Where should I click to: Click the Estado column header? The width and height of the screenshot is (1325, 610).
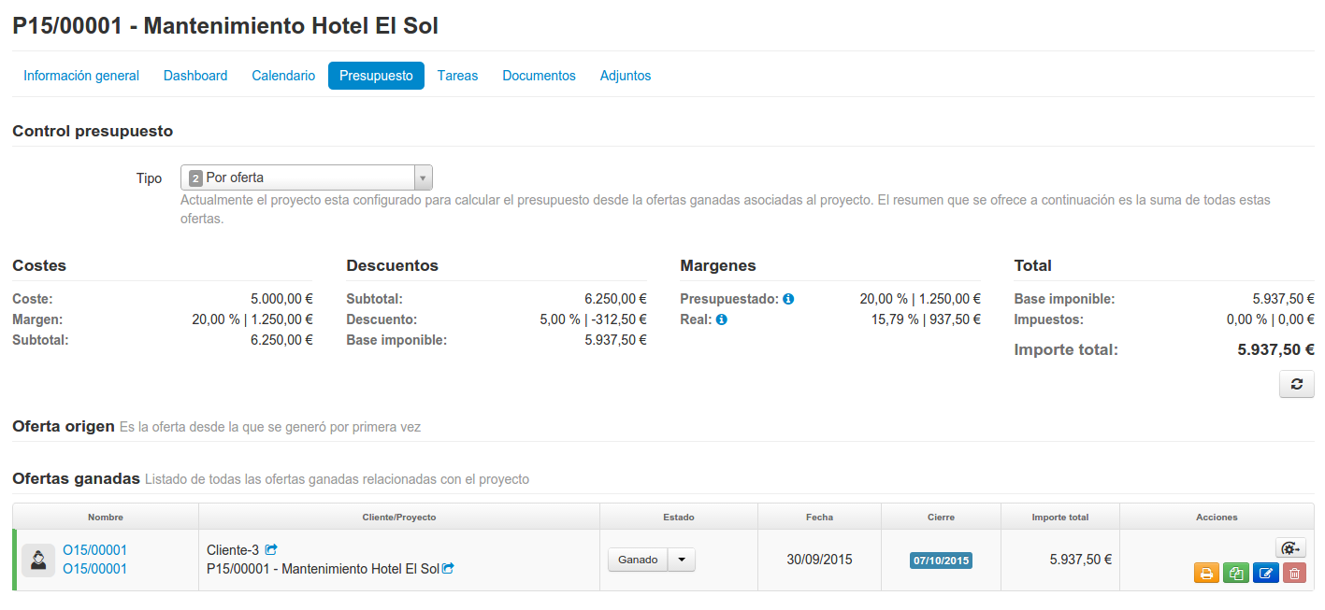679,517
